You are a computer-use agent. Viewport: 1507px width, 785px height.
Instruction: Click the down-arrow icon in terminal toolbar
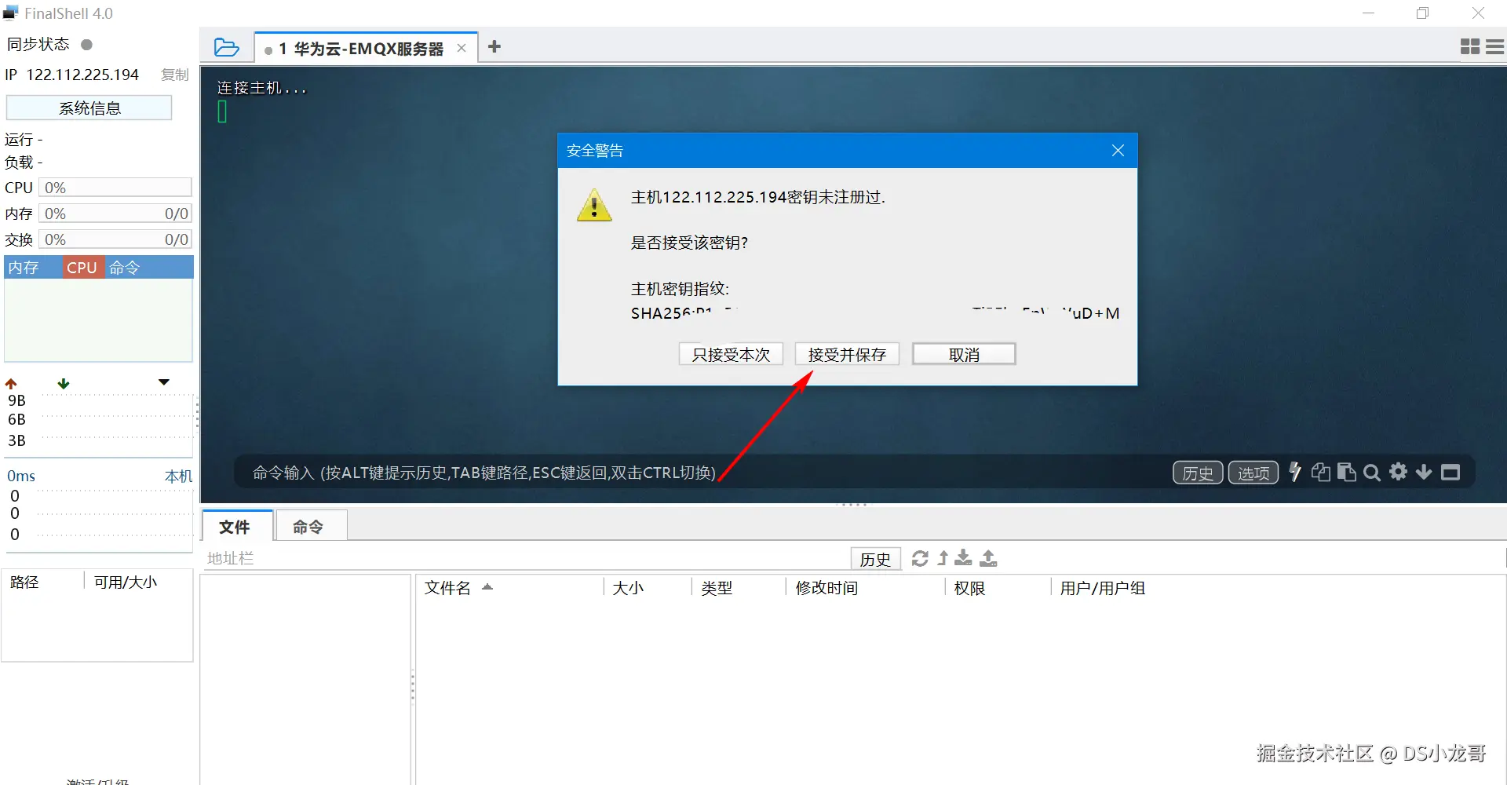tap(1424, 472)
